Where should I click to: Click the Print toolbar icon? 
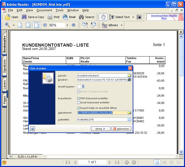pyautogui.click(x=50, y=17)
